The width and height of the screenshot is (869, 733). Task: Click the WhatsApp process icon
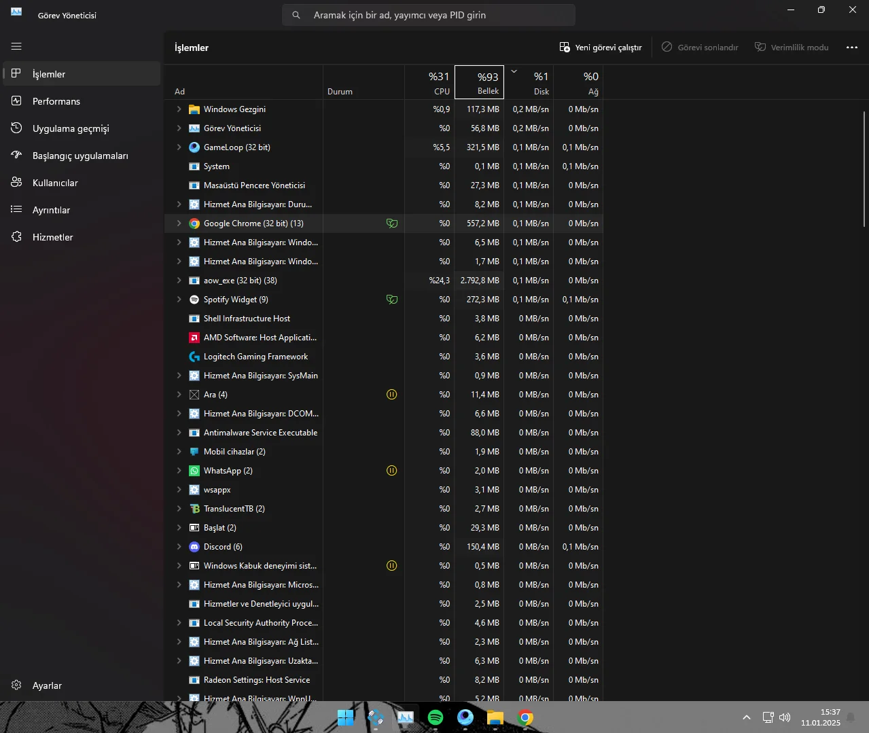(x=194, y=471)
